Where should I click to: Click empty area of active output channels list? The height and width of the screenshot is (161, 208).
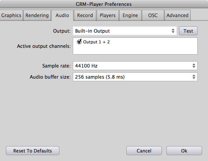[135, 49]
